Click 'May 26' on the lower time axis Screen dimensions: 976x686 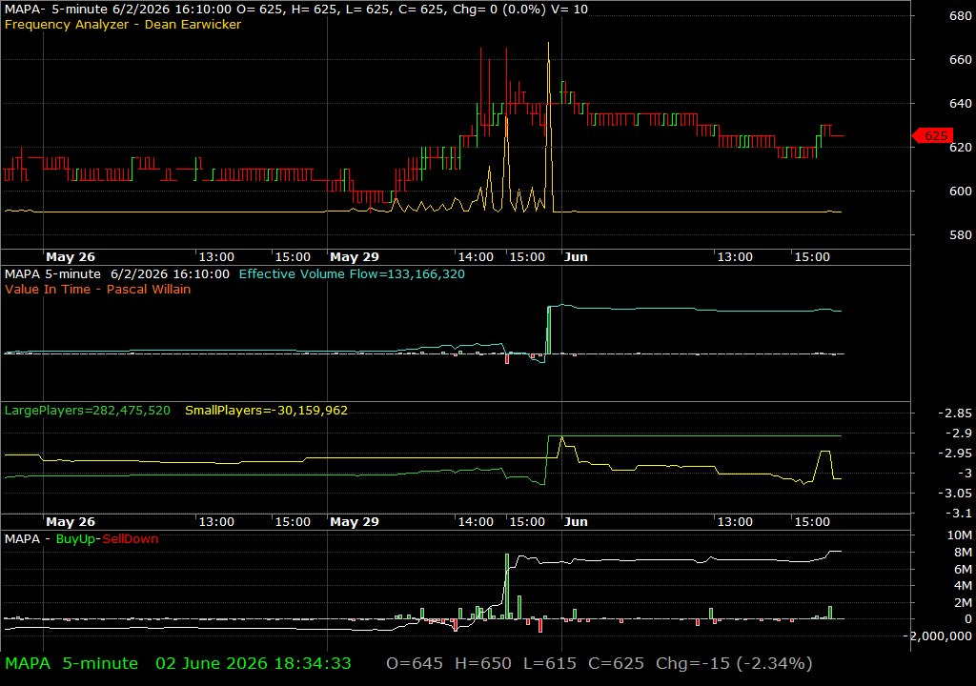pyautogui.click(x=71, y=522)
